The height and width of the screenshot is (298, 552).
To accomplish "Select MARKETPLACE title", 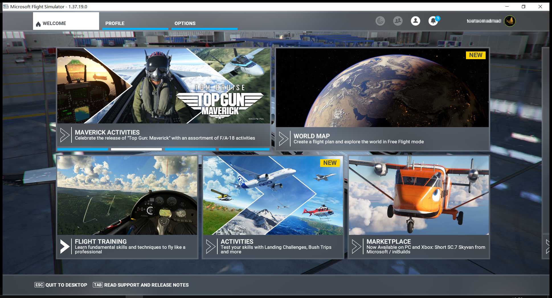I will point(389,241).
